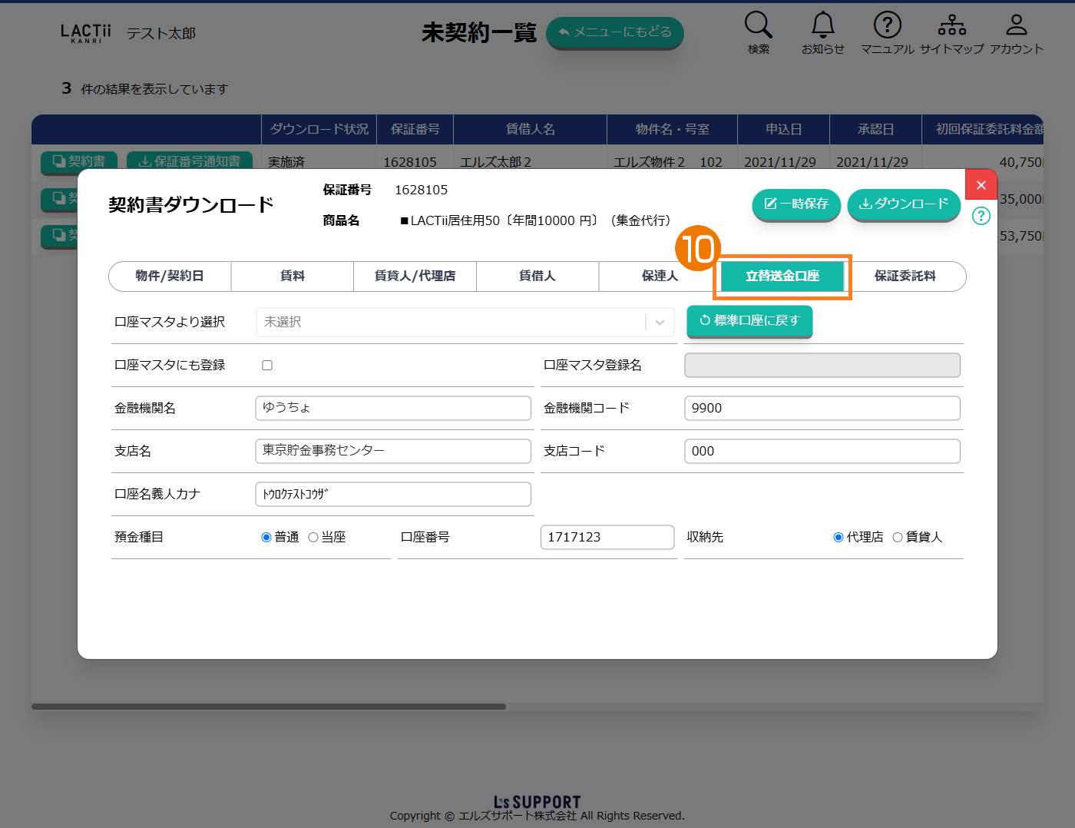
Task: Select the 当座 deposit type radio button
Action: click(313, 538)
